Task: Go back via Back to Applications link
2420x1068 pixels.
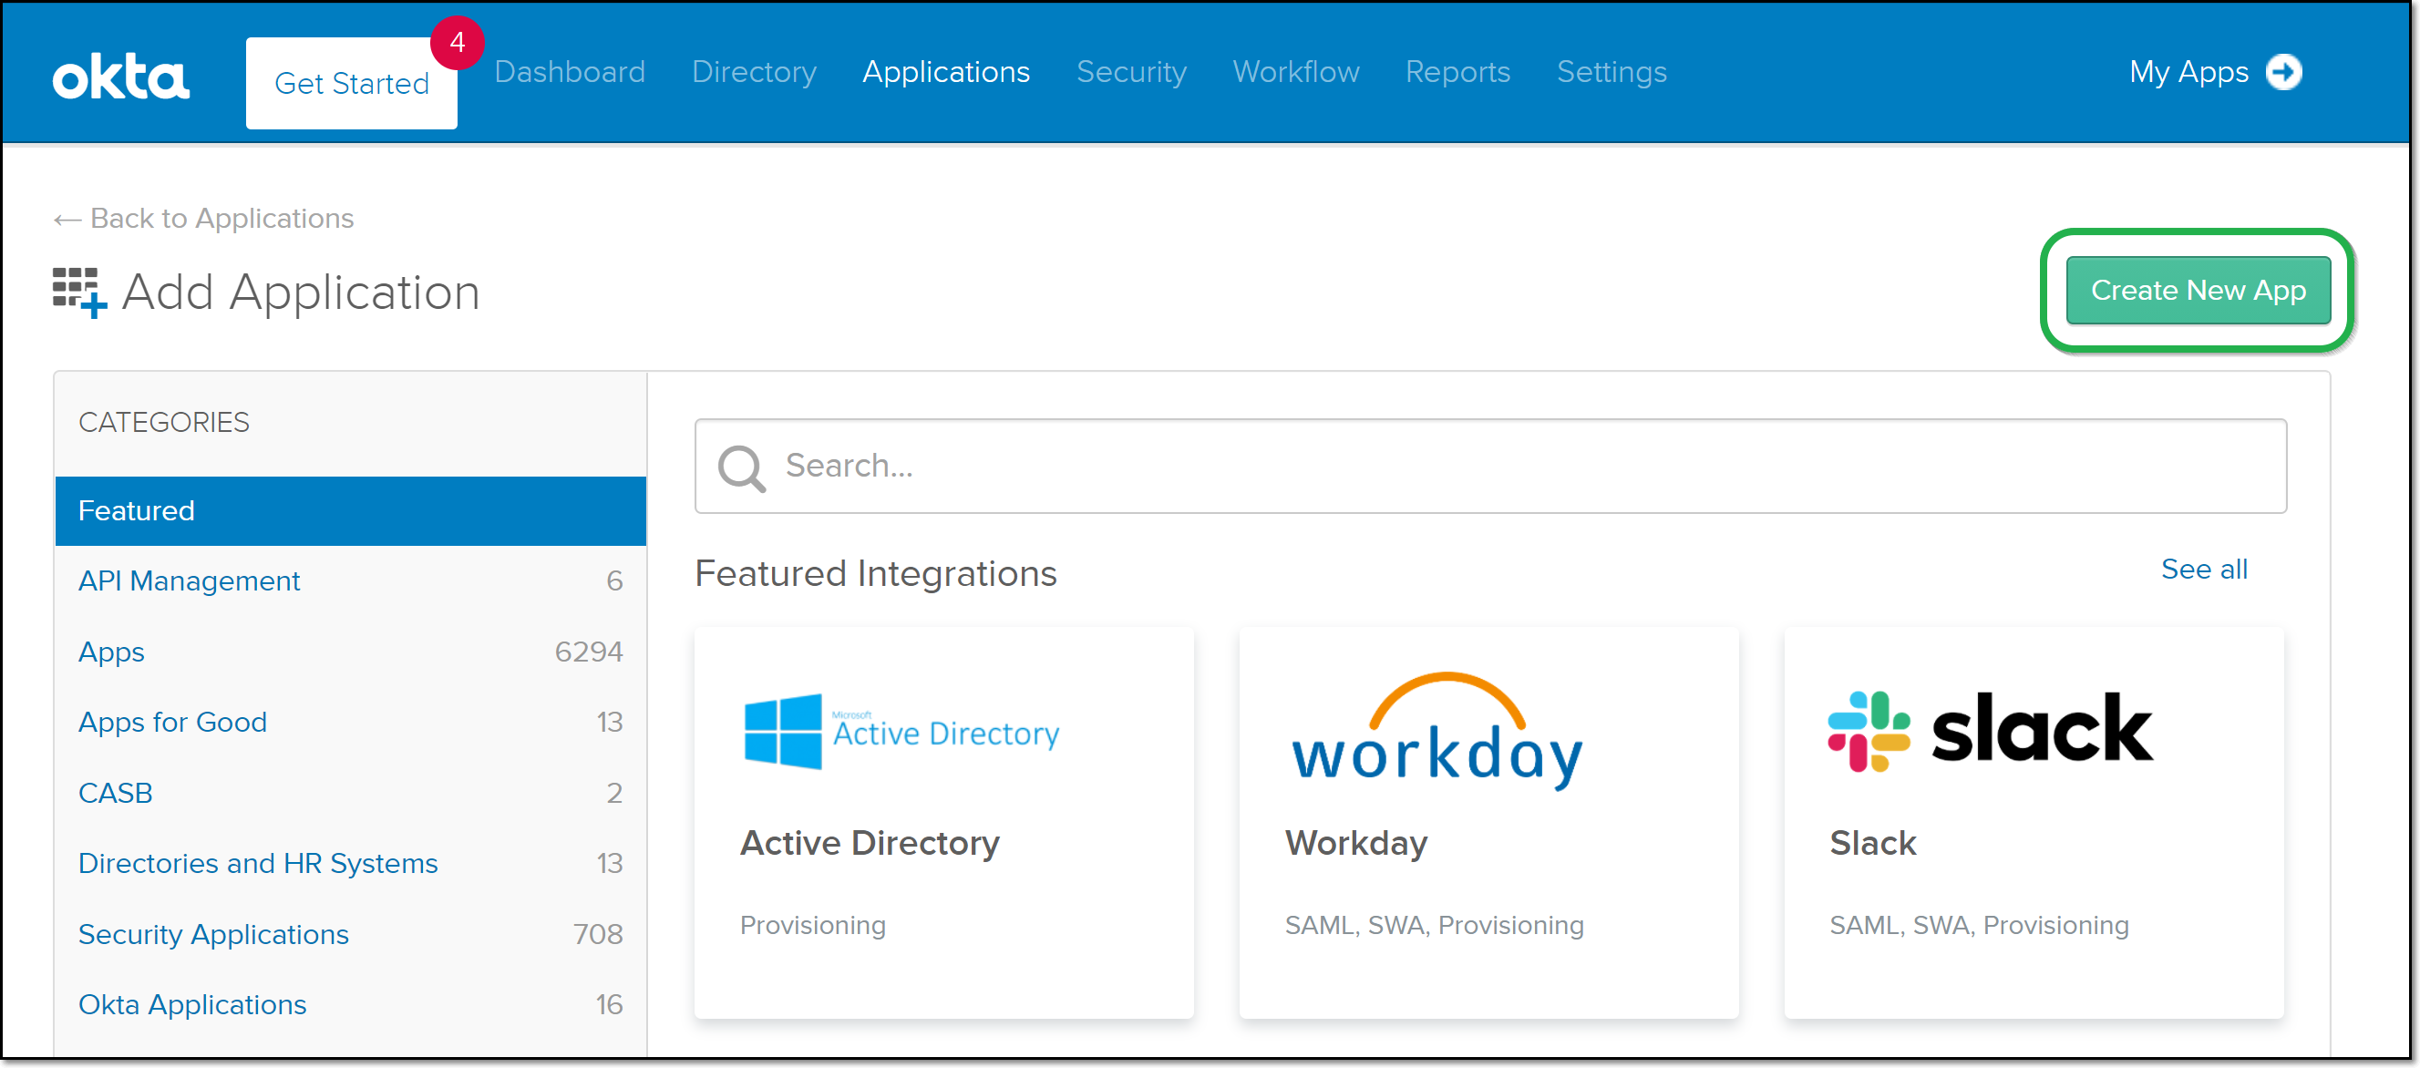Action: [x=221, y=219]
